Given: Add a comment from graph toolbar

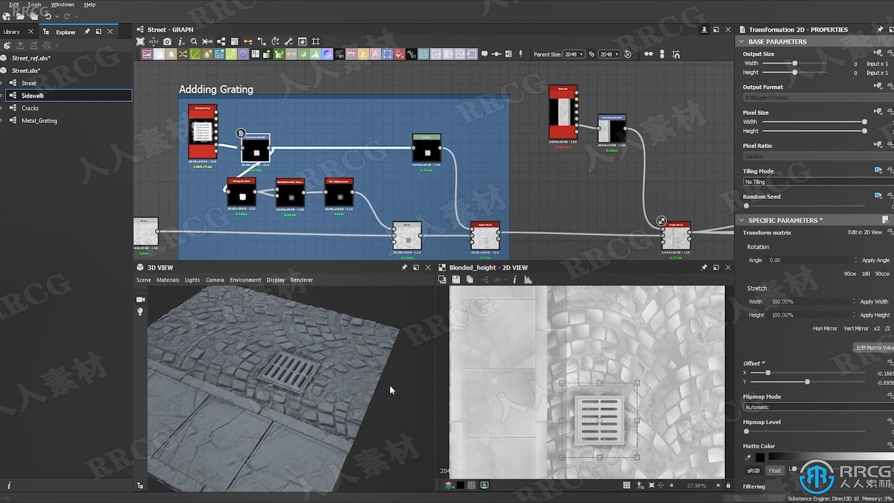Looking at the screenshot, I should pyautogui.click(x=484, y=54).
